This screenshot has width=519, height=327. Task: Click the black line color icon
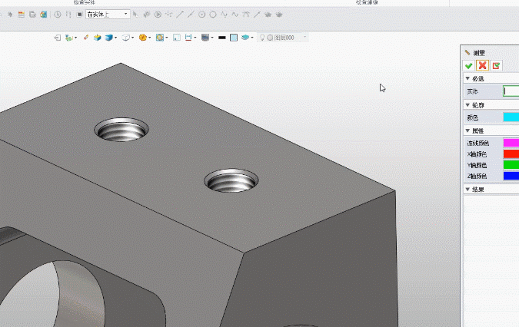[221, 37]
